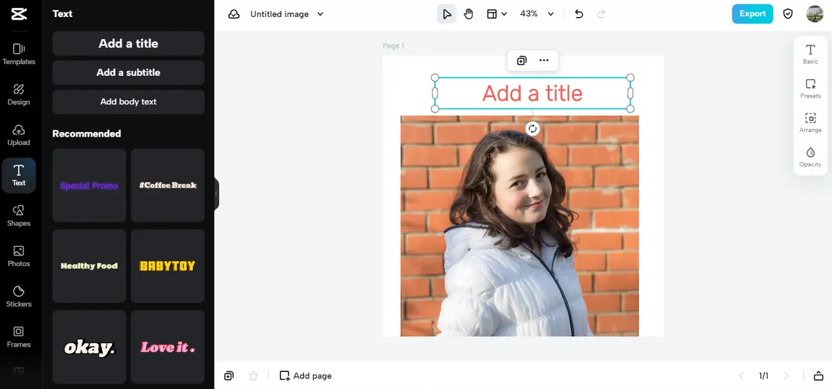The image size is (832, 389).
Task: Open Basic text settings panel
Action: click(810, 54)
